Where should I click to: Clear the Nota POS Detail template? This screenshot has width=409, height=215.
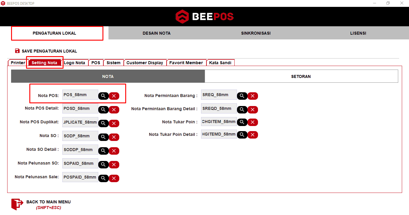[x=114, y=110]
